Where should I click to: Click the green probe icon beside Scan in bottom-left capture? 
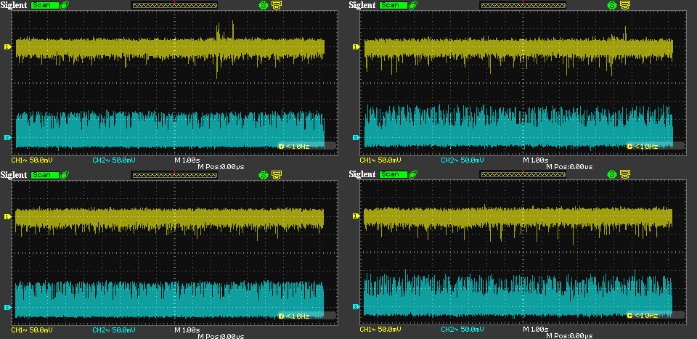(65, 174)
